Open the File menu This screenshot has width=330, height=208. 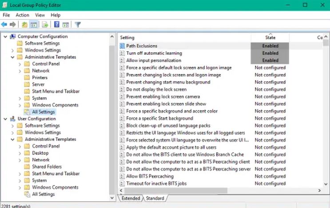6,15
